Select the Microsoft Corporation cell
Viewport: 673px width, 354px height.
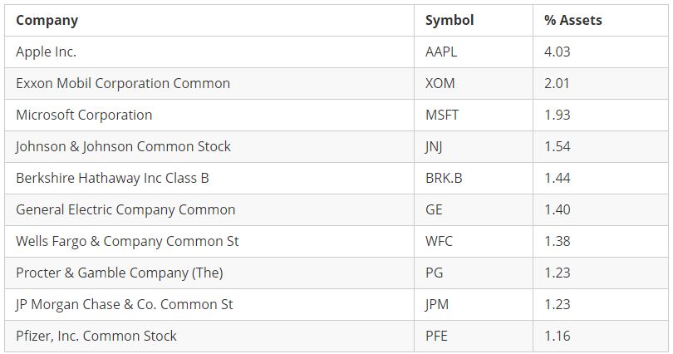click(84, 115)
